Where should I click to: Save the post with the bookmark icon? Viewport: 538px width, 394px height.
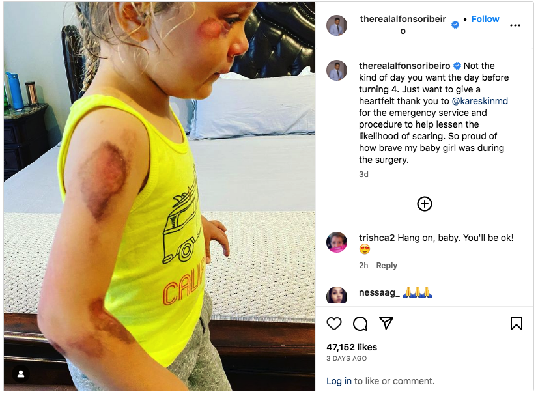[516, 324]
